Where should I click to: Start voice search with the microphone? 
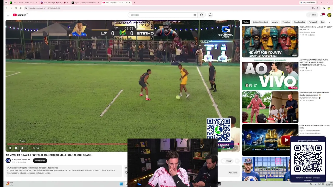210,15
